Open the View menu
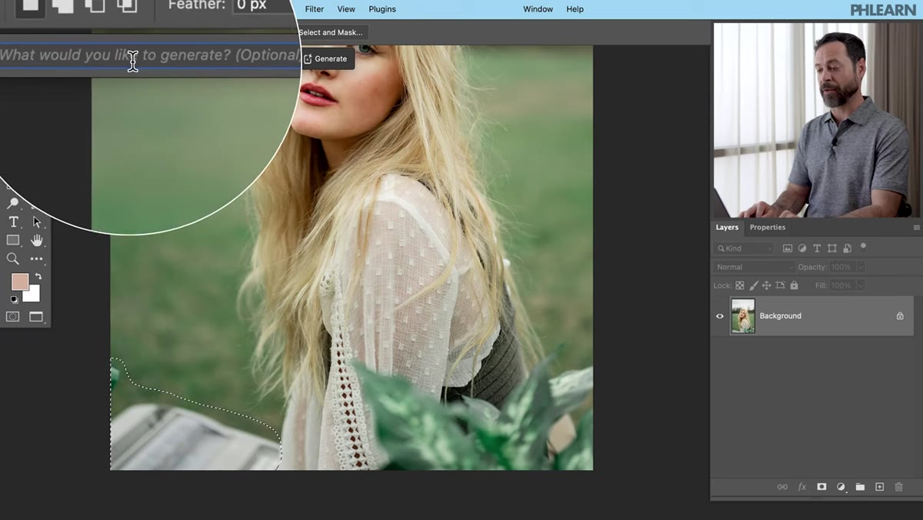The width and height of the screenshot is (923, 520). click(x=346, y=9)
